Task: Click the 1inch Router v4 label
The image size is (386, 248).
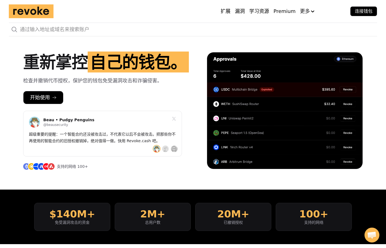Action: tap(242, 147)
